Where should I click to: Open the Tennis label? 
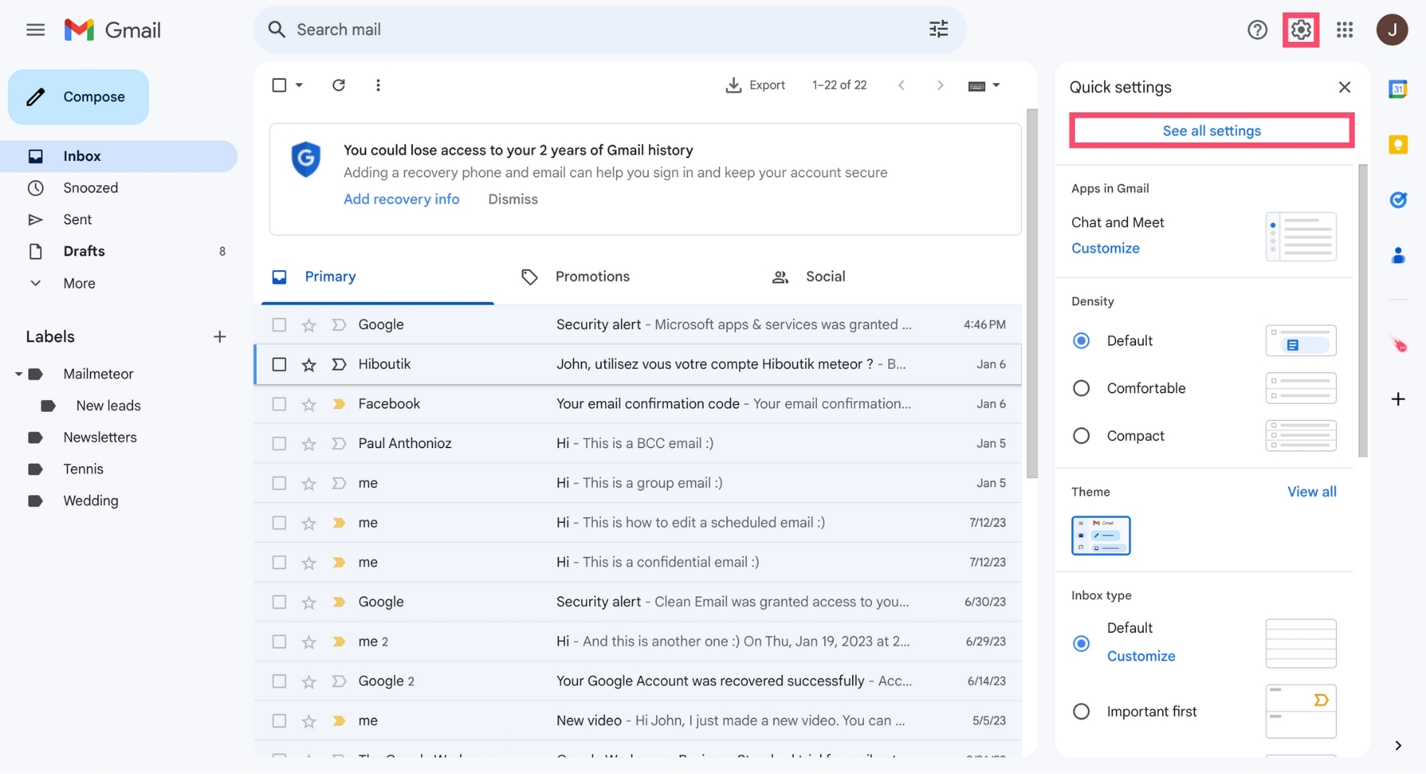[83, 469]
